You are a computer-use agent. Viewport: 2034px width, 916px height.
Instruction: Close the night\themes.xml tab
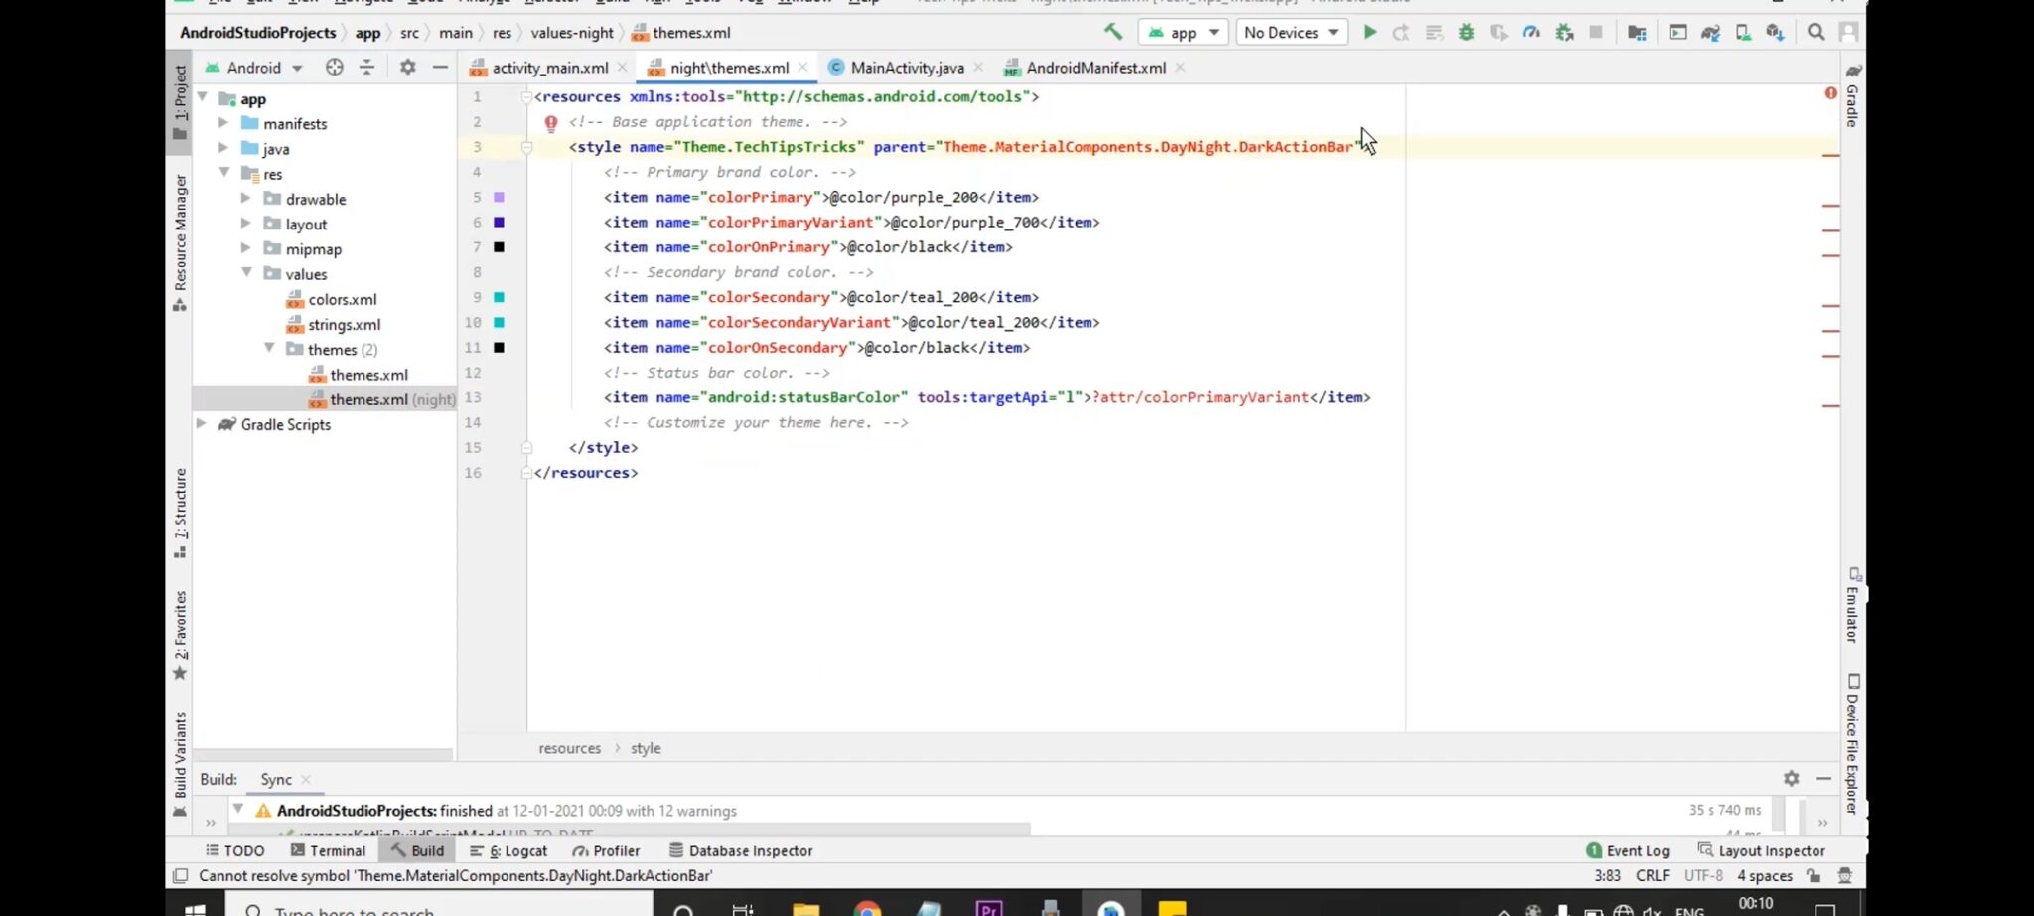tap(802, 68)
